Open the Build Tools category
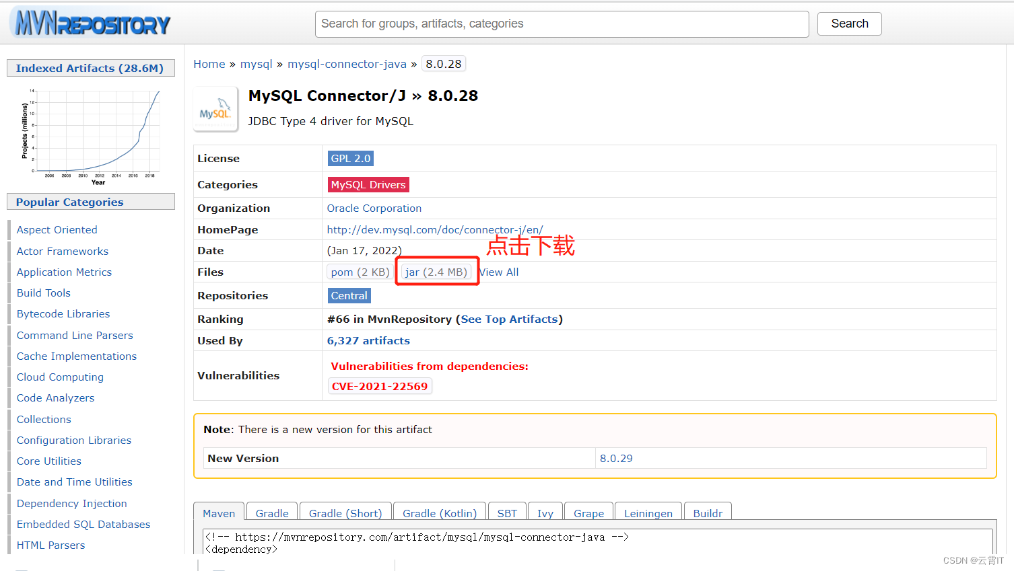The width and height of the screenshot is (1014, 571). tap(44, 293)
